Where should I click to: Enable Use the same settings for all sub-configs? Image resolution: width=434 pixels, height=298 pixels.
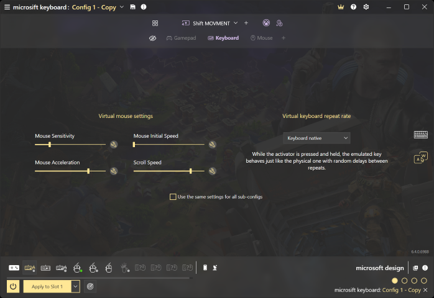tap(173, 197)
